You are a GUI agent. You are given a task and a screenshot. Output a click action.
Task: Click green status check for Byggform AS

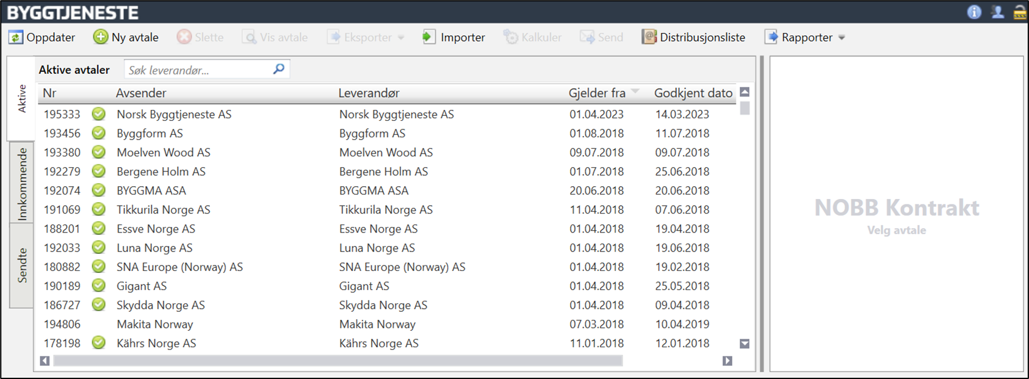click(98, 133)
